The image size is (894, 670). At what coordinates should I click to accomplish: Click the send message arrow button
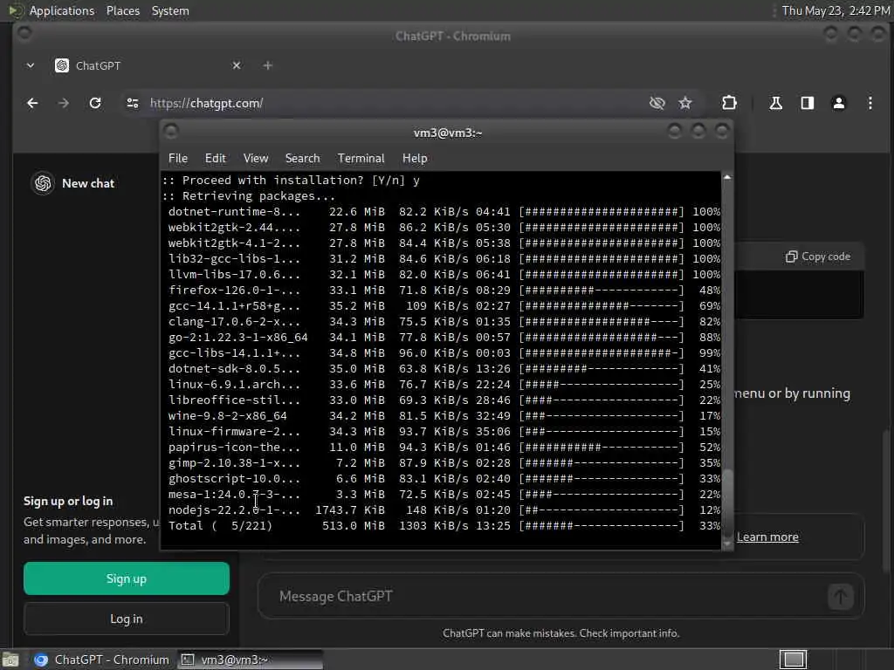tap(841, 597)
